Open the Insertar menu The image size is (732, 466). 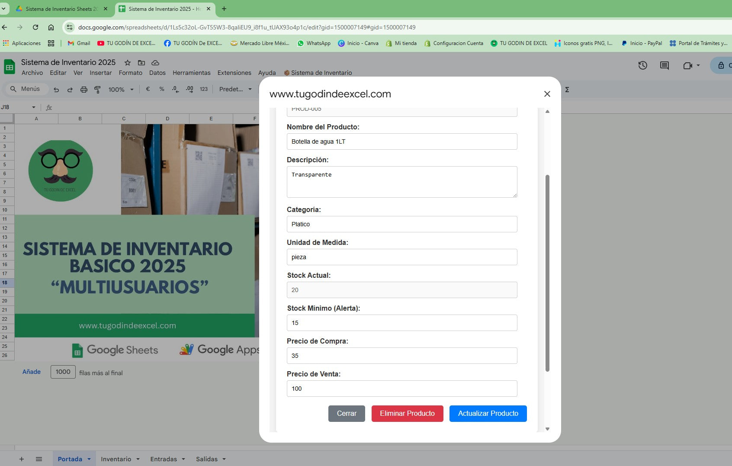(100, 73)
